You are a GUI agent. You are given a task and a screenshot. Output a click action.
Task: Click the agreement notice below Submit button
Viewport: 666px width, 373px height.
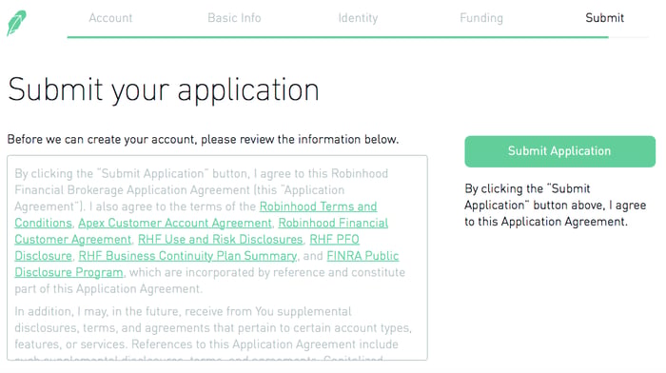click(x=555, y=206)
